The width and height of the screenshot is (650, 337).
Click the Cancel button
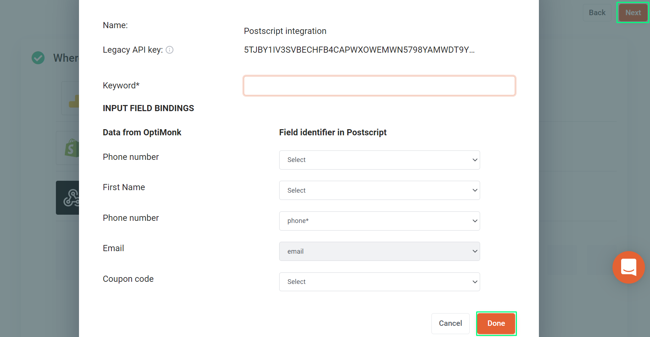[450, 323]
